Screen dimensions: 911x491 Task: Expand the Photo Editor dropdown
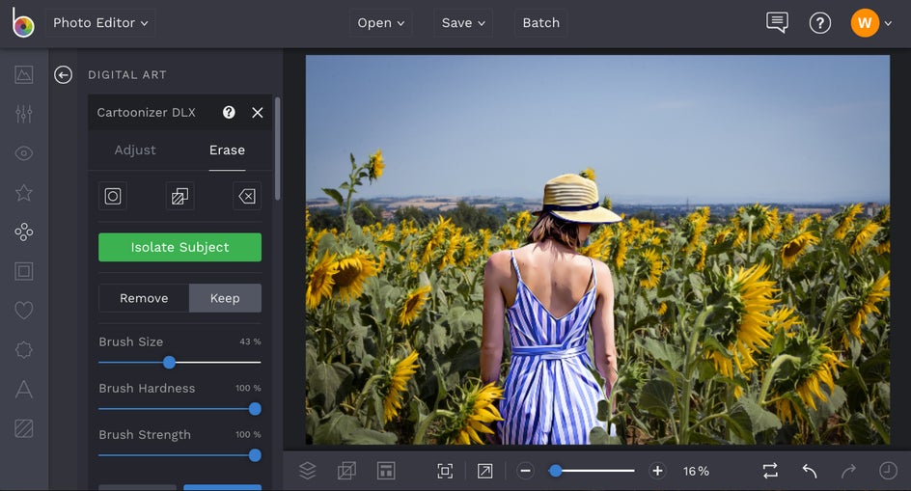[100, 23]
